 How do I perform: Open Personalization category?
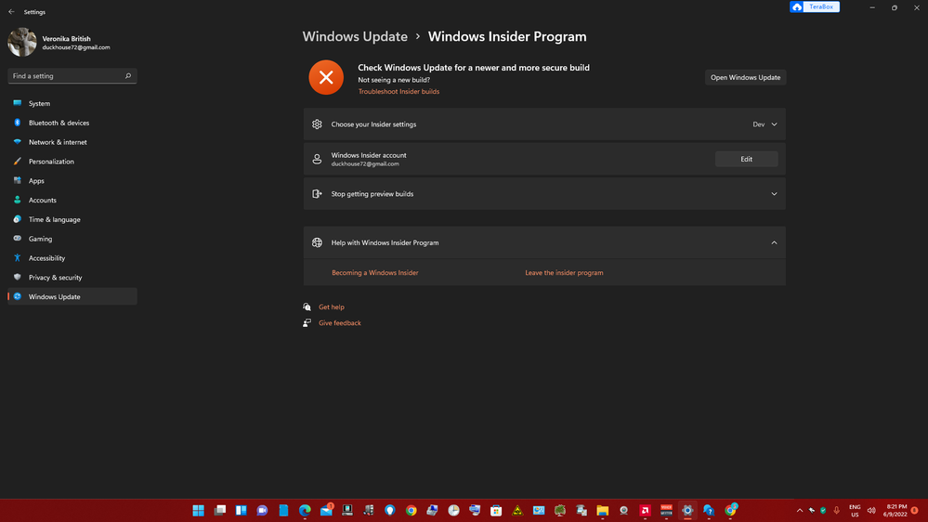click(x=72, y=161)
